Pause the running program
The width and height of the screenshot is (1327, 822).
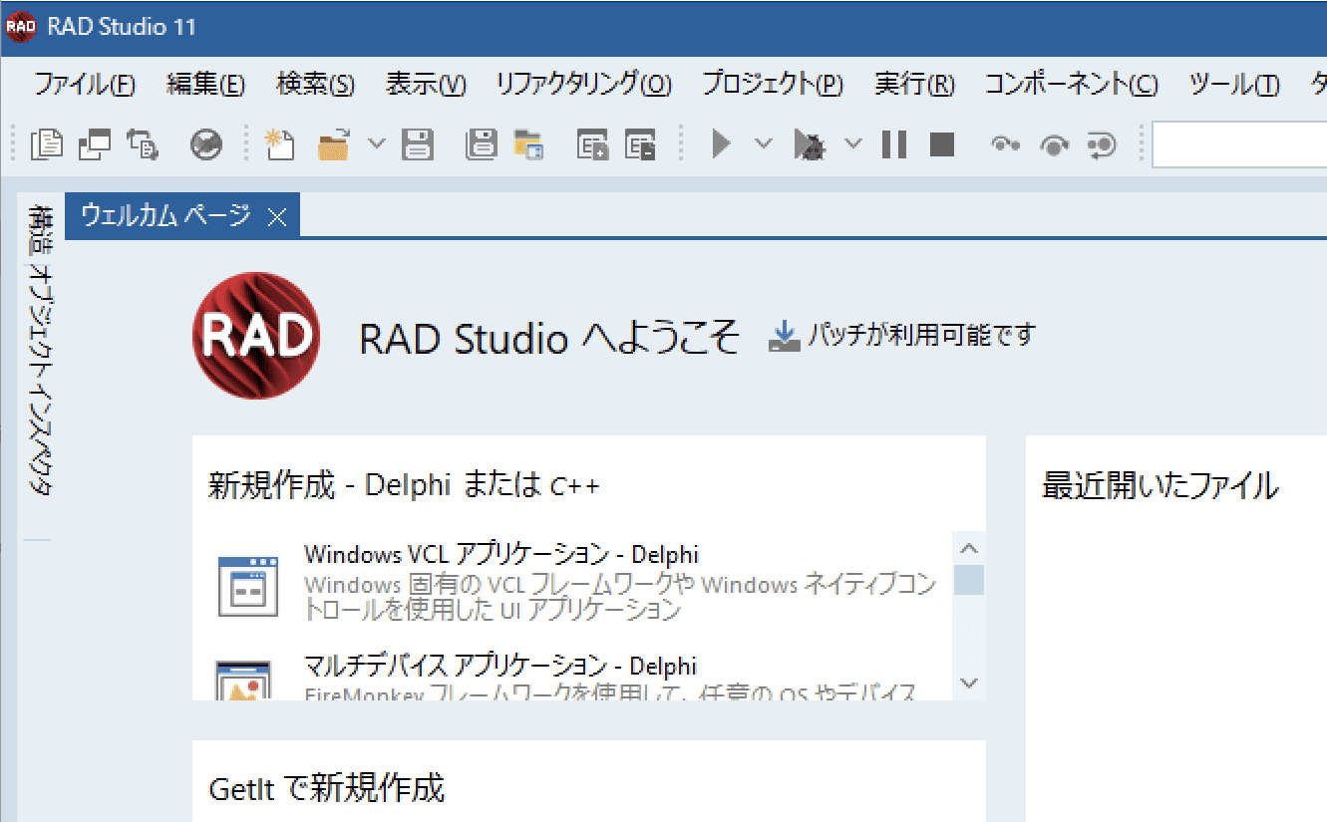(x=893, y=144)
